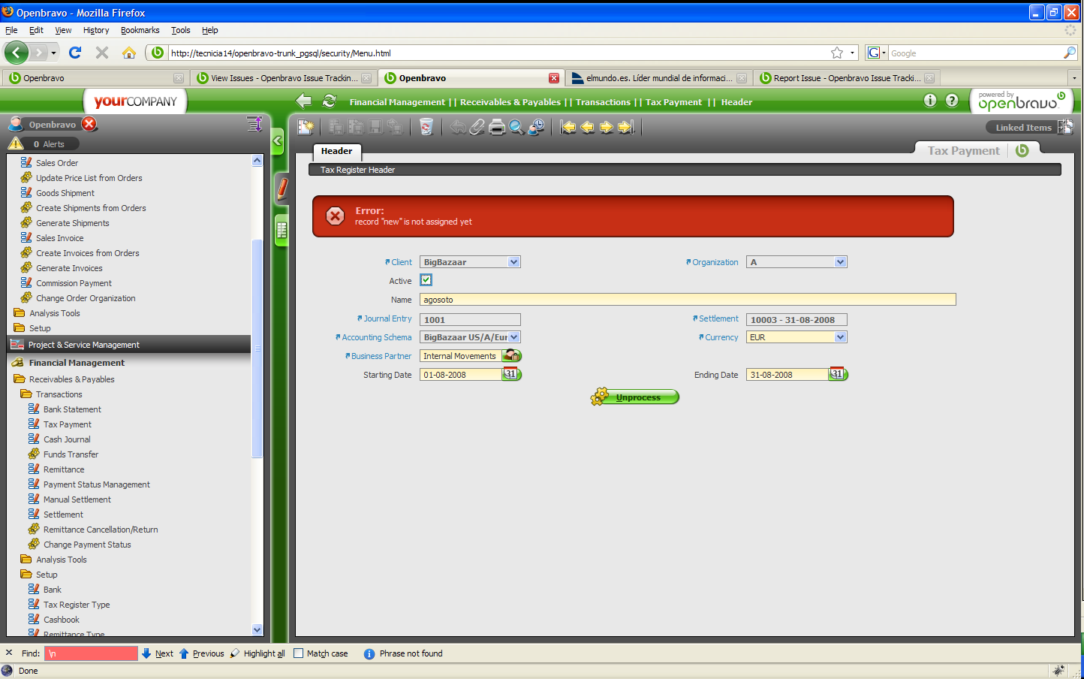Click the paperclip attachment icon
Screen dimensions: 1084x679
[x=477, y=127]
